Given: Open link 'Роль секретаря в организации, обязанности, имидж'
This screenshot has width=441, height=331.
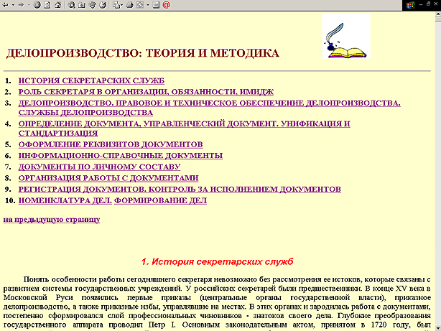Looking at the screenshot, I should pos(136,92).
